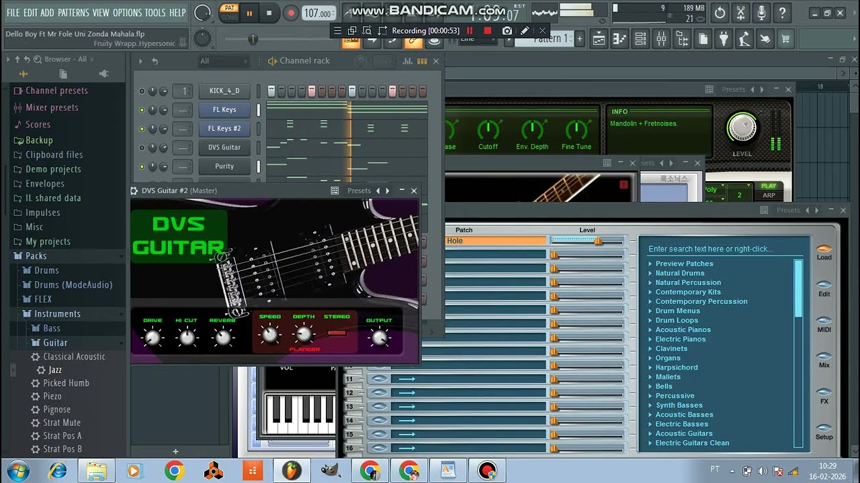The image size is (860, 483).
Task: Open the EDIT menu
Action: click(x=30, y=13)
